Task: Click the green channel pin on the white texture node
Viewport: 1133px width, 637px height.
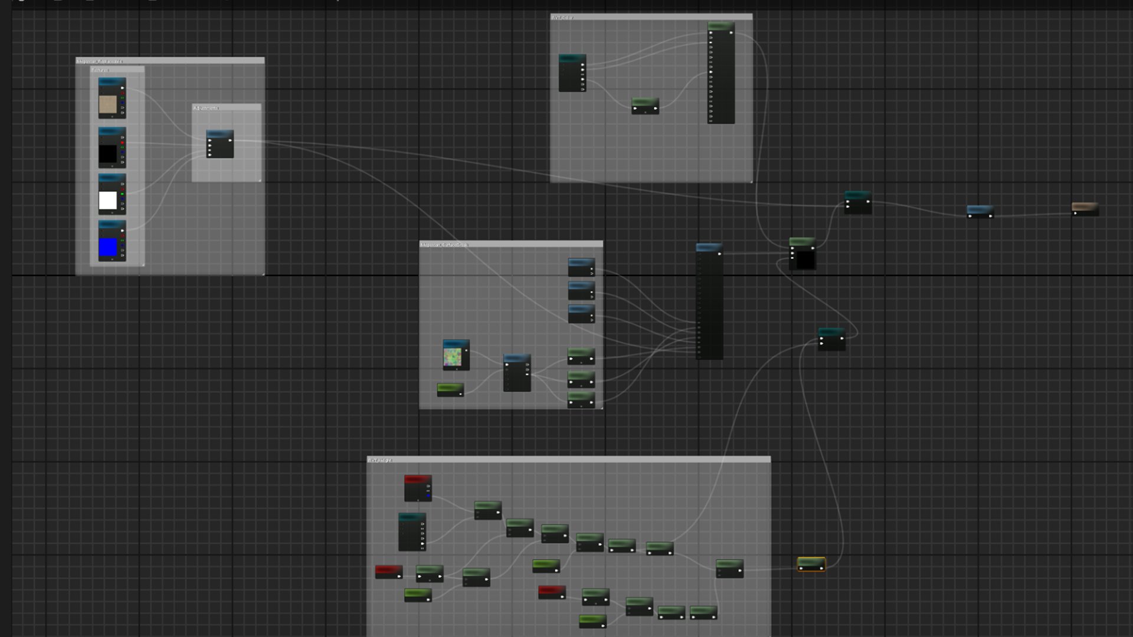Action: [122, 194]
